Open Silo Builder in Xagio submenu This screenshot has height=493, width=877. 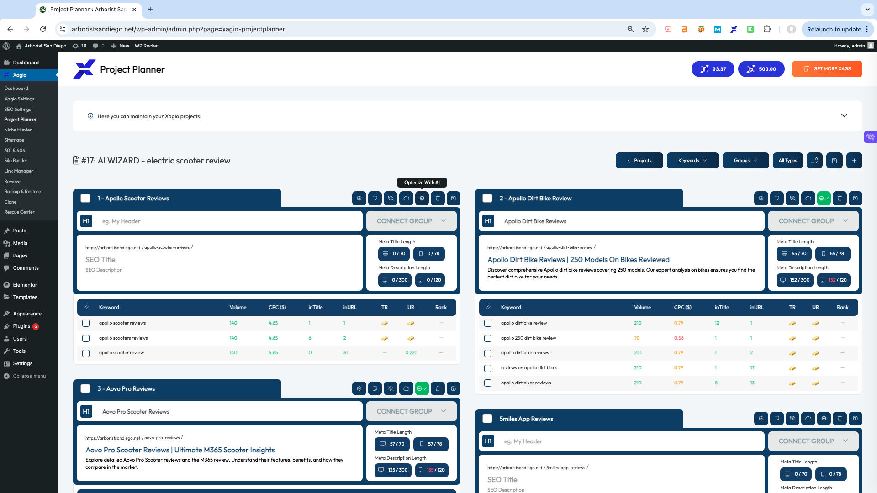pos(16,160)
